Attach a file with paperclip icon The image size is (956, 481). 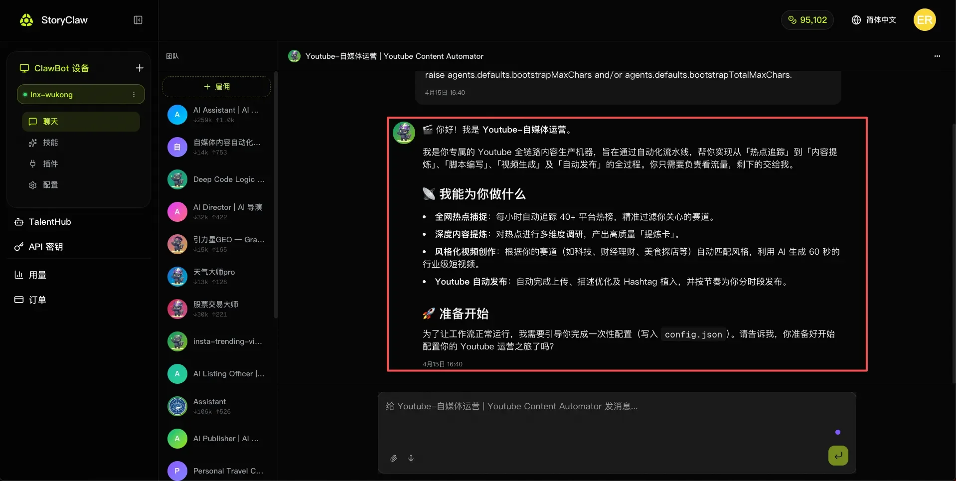[393, 458]
